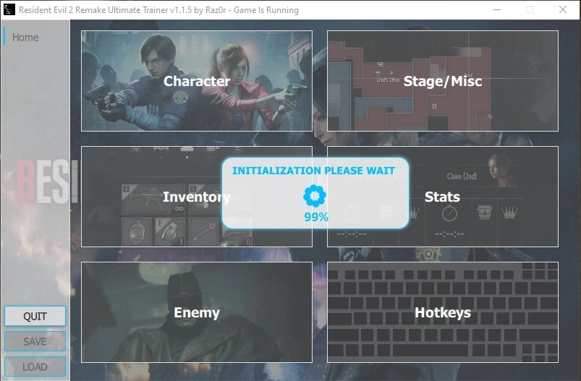Click the LOAD button
The width and height of the screenshot is (581, 381).
point(35,367)
